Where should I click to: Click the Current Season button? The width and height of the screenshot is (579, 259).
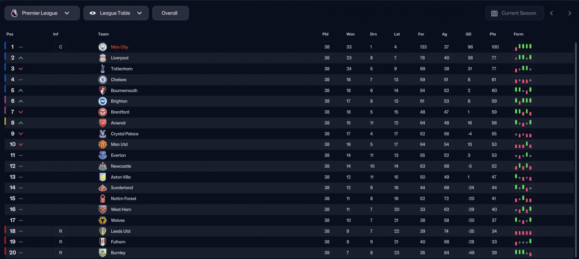click(x=513, y=13)
